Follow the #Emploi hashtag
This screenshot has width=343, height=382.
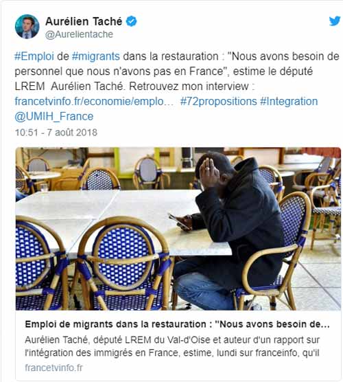pyautogui.click(x=34, y=56)
